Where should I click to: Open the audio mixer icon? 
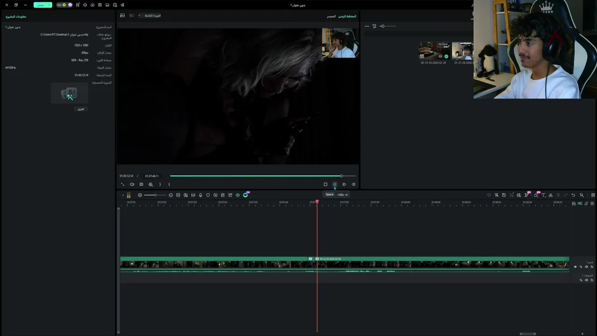click(x=193, y=195)
